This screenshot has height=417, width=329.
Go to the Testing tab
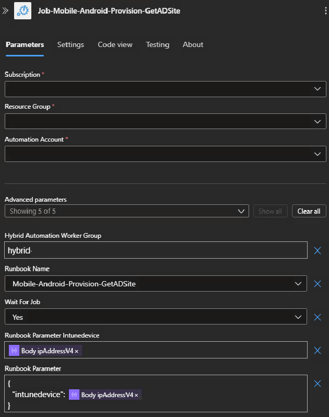[157, 44]
